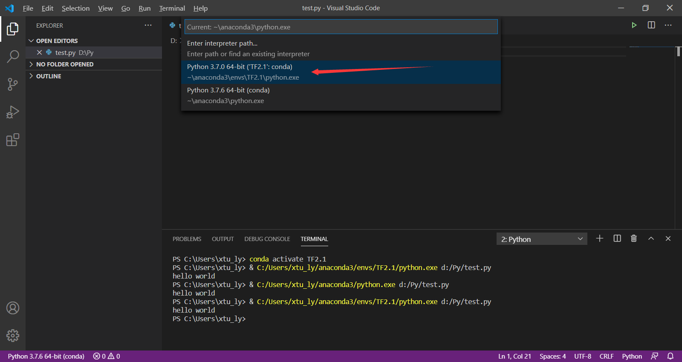
Task: Change encoding via 'UTF-8' status item
Action: [x=583, y=356]
